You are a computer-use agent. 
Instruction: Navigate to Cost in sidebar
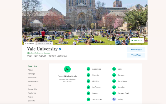click(x=30, y=85)
